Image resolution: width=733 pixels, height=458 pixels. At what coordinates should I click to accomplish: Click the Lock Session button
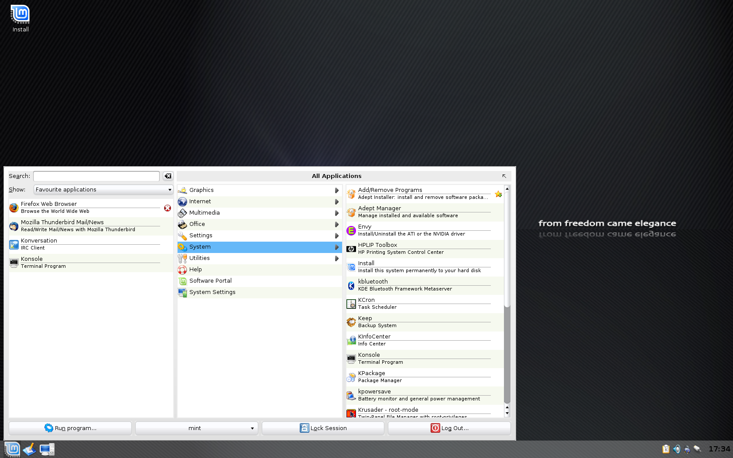[x=323, y=428]
